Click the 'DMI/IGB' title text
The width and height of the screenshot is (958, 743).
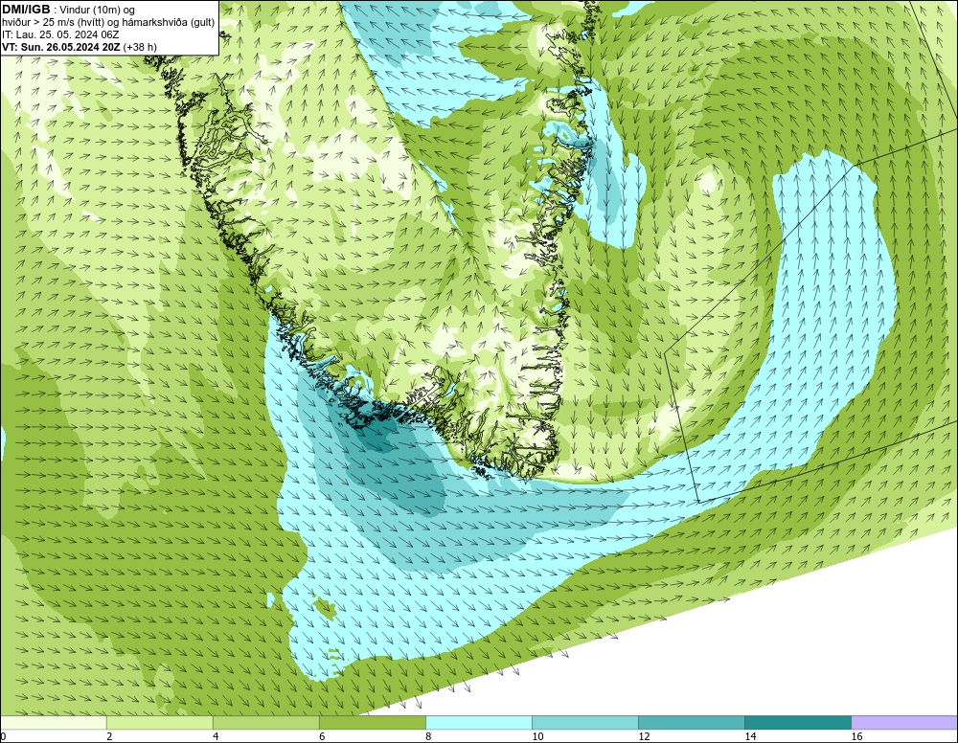click(x=26, y=10)
